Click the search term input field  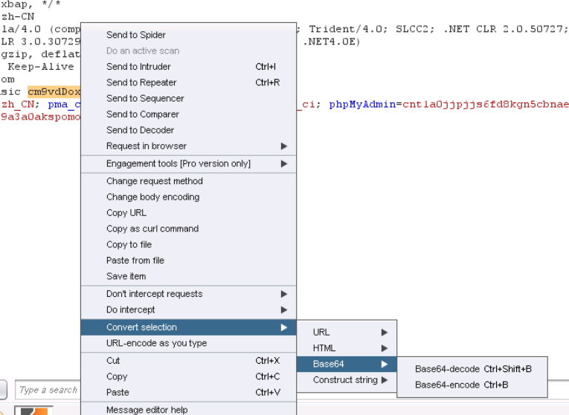point(48,390)
